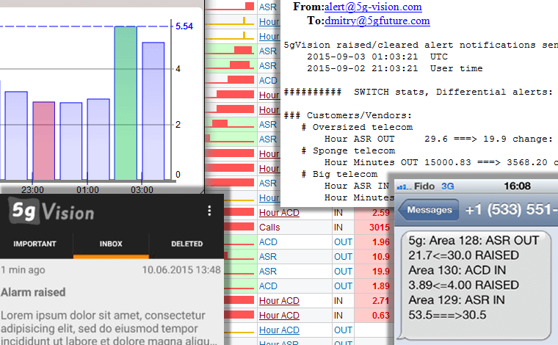The image size is (558, 345).
Task: Select the INBOX tab
Action: click(111, 244)
